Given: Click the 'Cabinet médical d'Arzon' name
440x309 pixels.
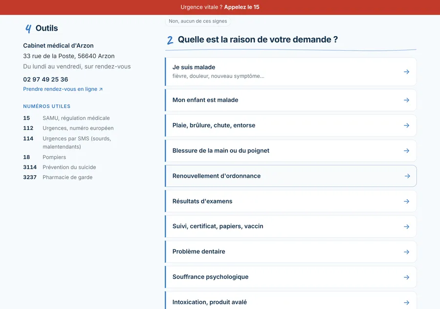Looking at the screenshot, I should (x=58, y=46).
